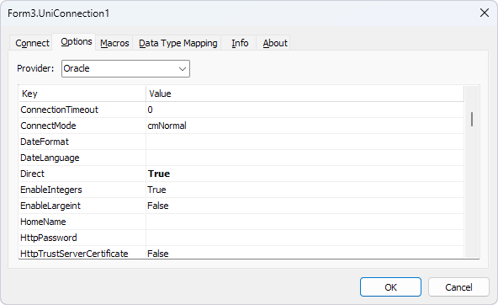Screen dimensions: 498x305
Task: Select the ConnectMode key
Action: (x=82, y=126)
